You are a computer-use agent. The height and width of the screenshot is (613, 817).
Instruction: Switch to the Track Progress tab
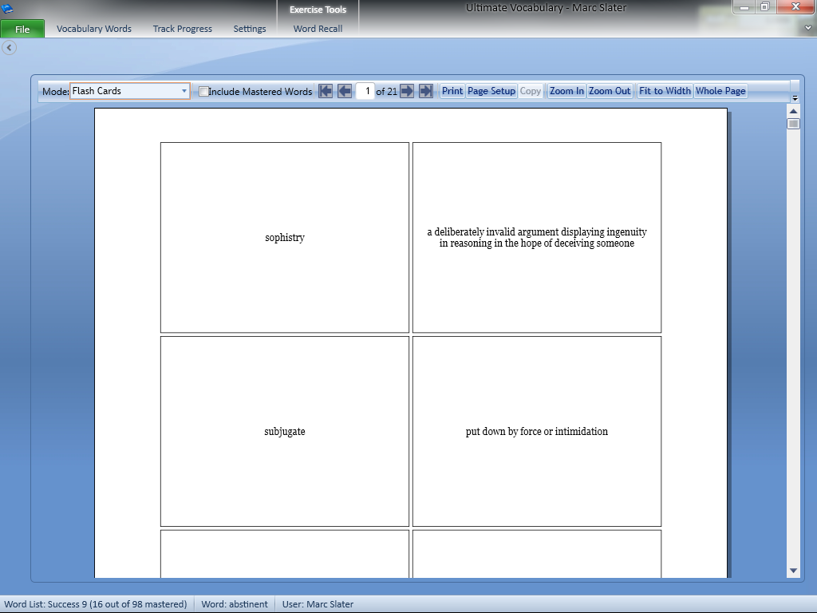pos(183,29)
